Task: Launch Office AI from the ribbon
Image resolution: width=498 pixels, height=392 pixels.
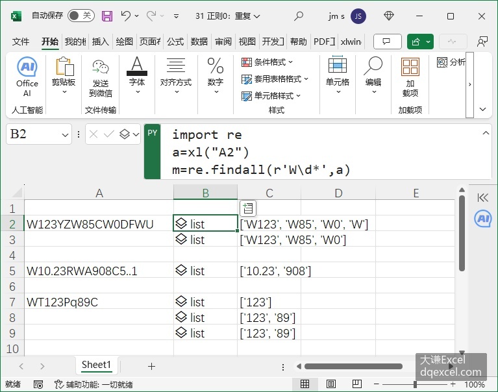Action: click(x=27, y=77)
